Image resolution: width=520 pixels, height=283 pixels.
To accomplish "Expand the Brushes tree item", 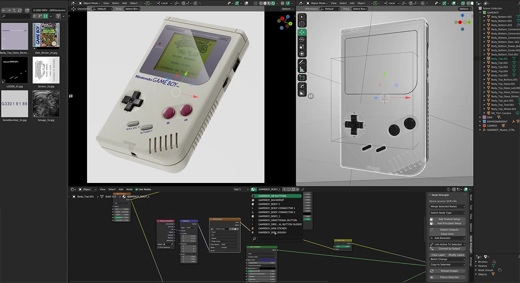I will 476,262.
